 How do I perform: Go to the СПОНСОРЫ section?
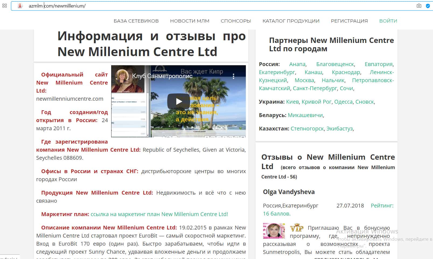[x=236, y=21]
